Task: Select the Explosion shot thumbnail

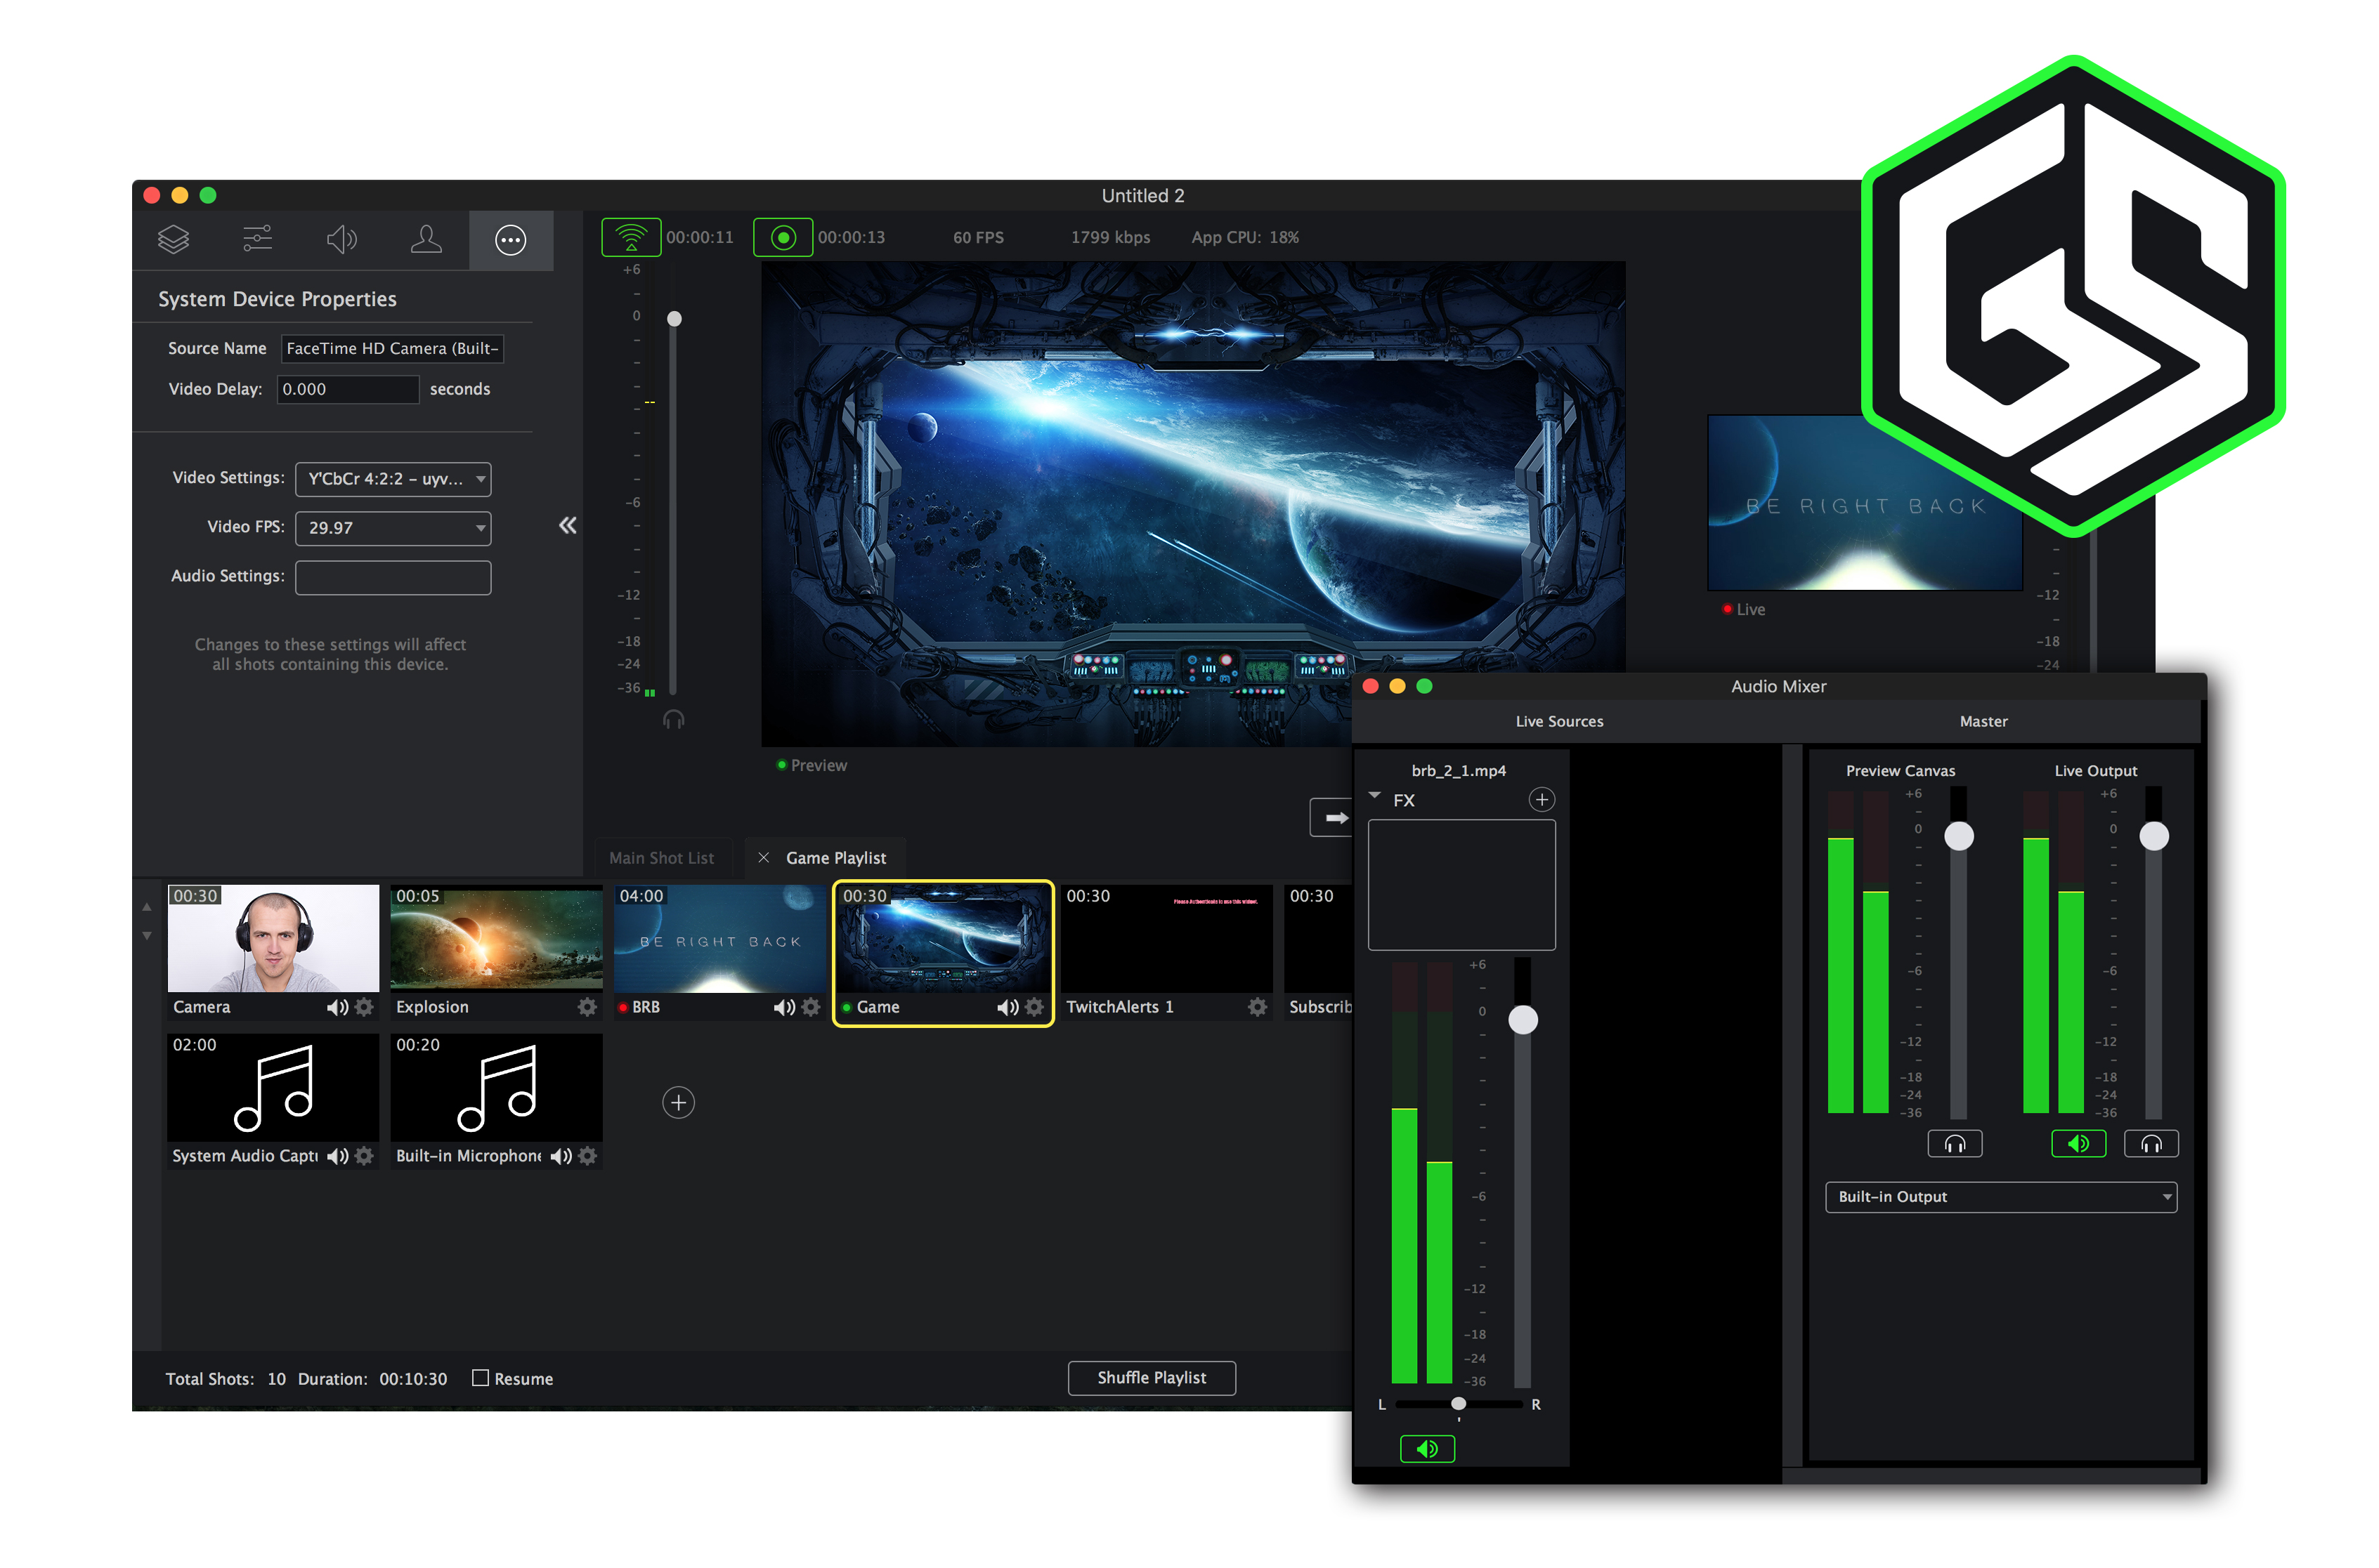Action: click(496, 938)
